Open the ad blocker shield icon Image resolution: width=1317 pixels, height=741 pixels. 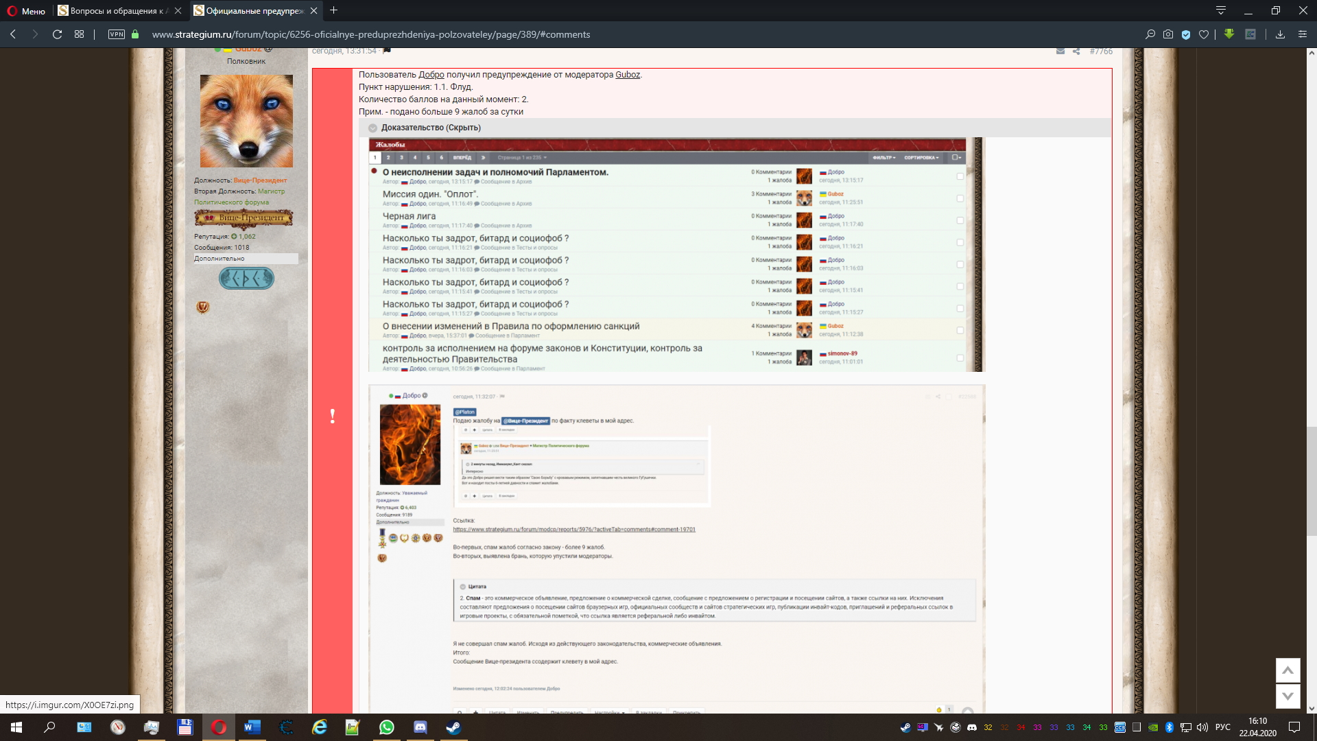[x=1186, y=34]
